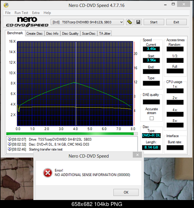Click the log line 'Disc: DVD+R DL, 8.14 GB, CMC MAG D03'
This screenshot has height=208, width=194.
pyautogui.click(x=59, y=144)
